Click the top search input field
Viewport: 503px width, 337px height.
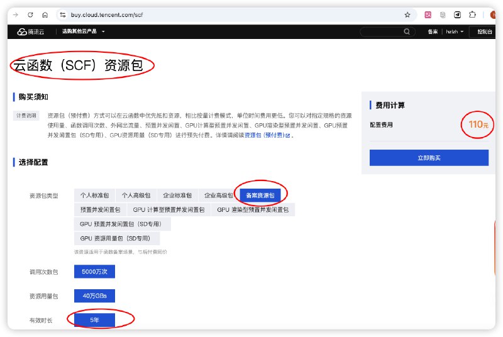(387, 31)
